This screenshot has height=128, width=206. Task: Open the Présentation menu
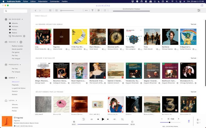tap(43, 1)
